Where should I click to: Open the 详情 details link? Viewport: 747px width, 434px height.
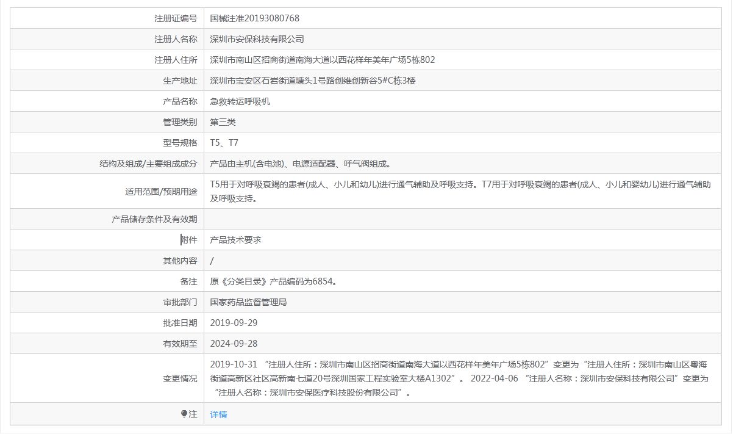coord(218,414)
